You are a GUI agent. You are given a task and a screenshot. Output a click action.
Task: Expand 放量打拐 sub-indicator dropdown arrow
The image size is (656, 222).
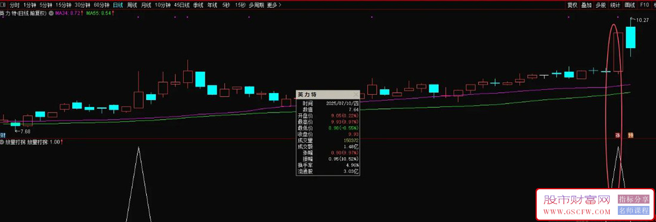2,142
